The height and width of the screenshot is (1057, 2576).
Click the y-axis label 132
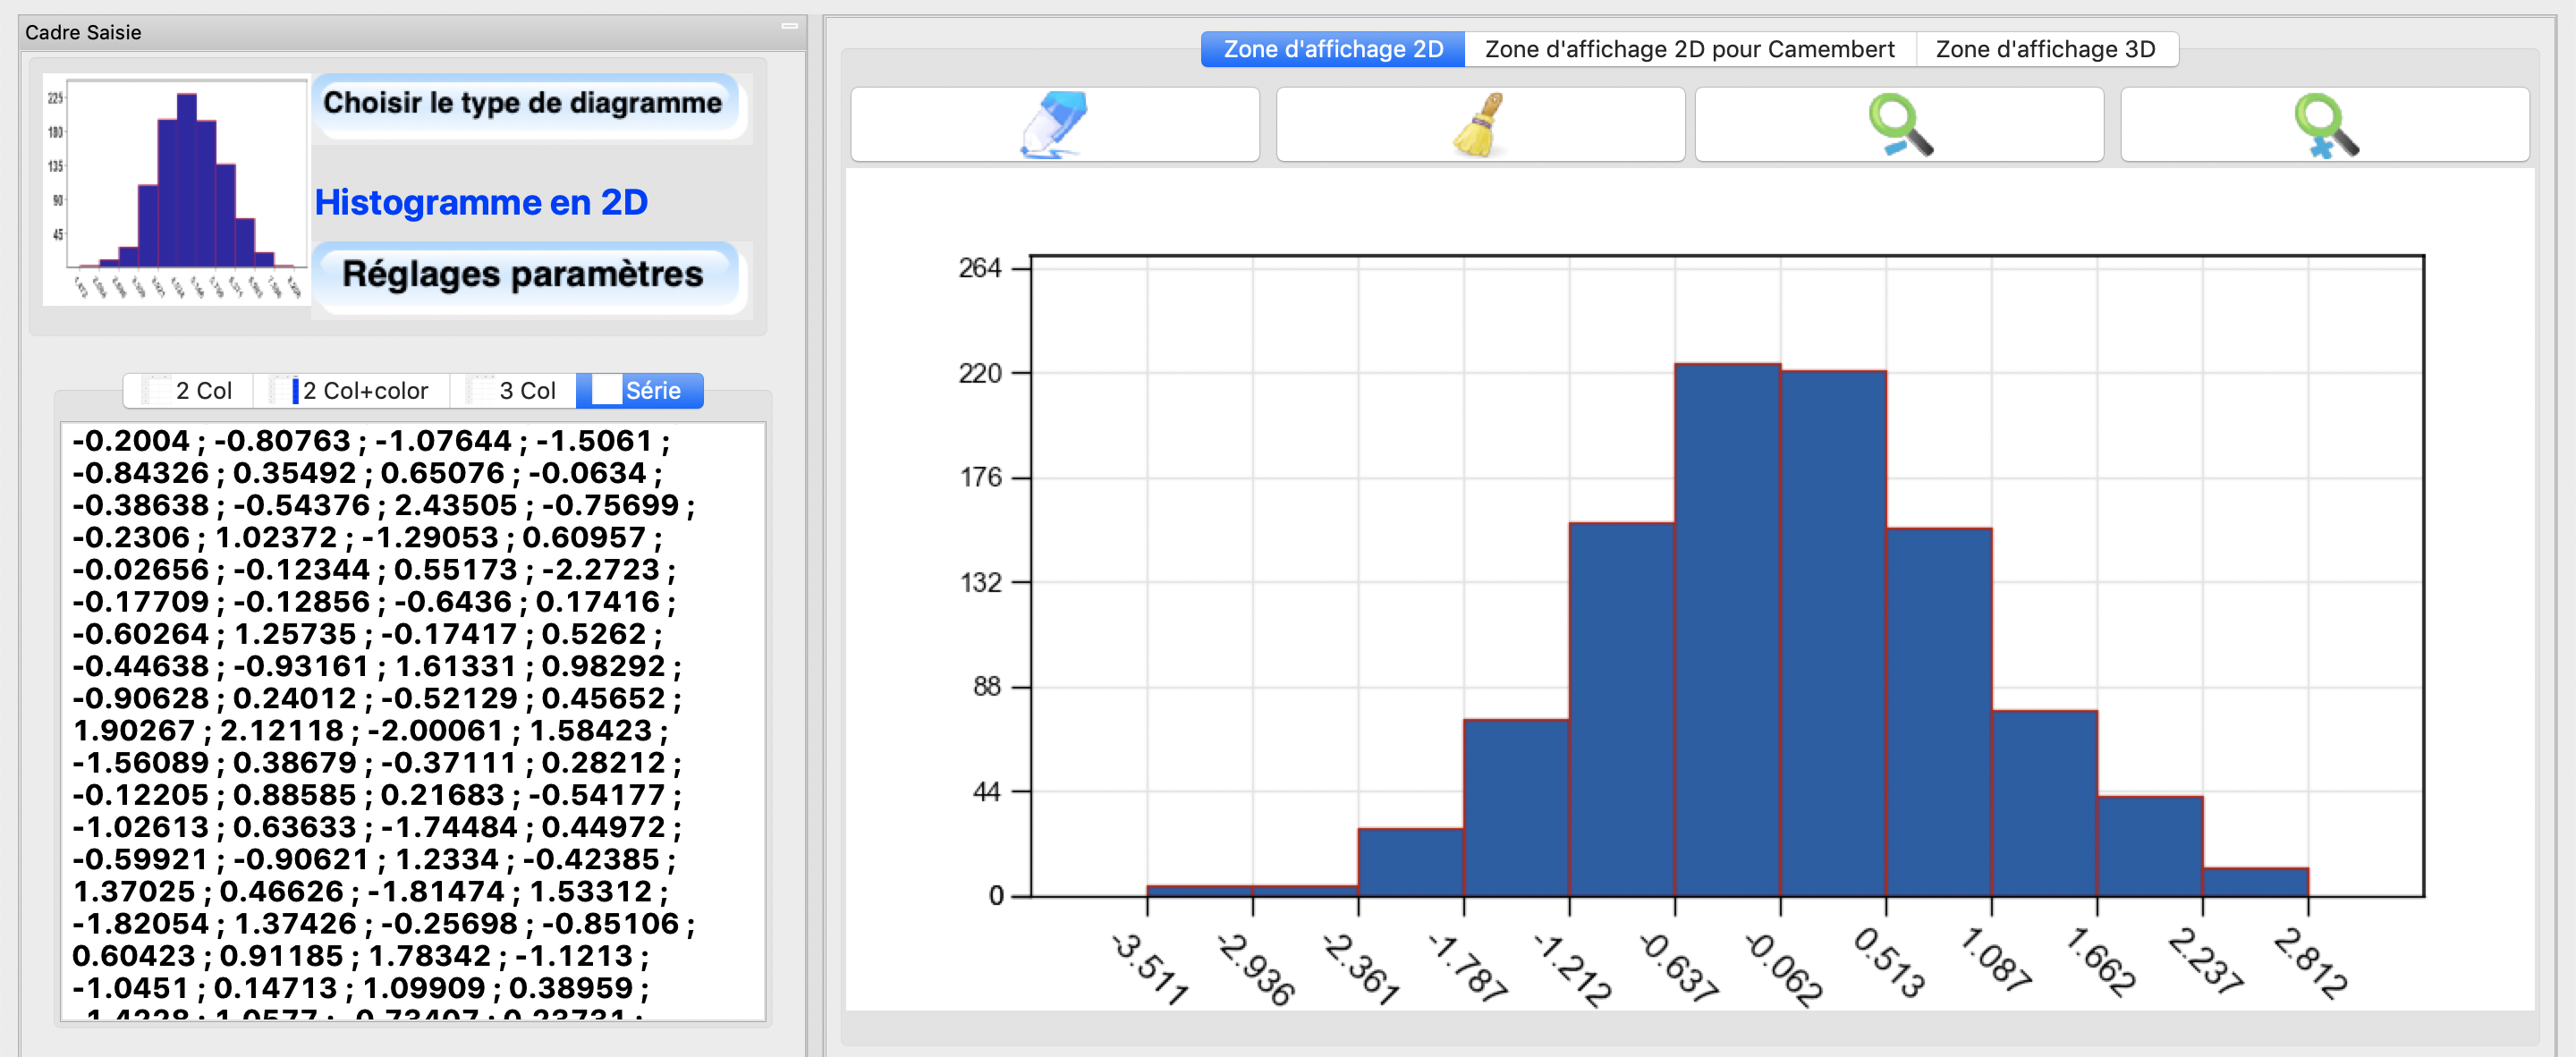981,582
